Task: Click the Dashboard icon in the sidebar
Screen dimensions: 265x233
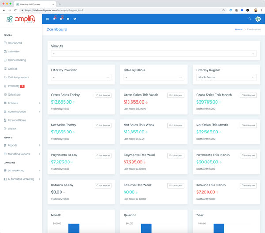Action: click(5, 43)
